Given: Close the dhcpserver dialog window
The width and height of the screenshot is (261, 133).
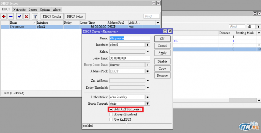Looking at the screenshot, I should pyautogui.click(x=170, y=31).
